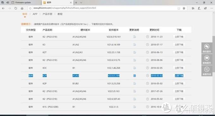Toggle reading view in the address bar
This screenshot has width=215, height=116.
point(179,8)
